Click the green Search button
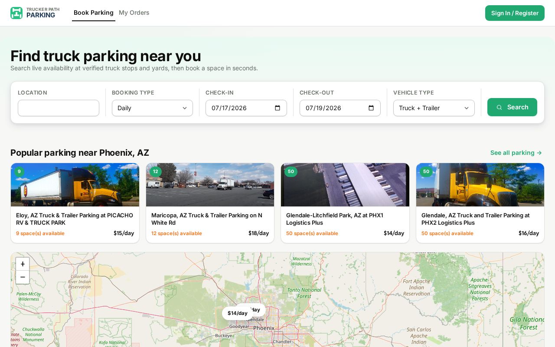The image size is (555, 347). (x=512, y=107)
